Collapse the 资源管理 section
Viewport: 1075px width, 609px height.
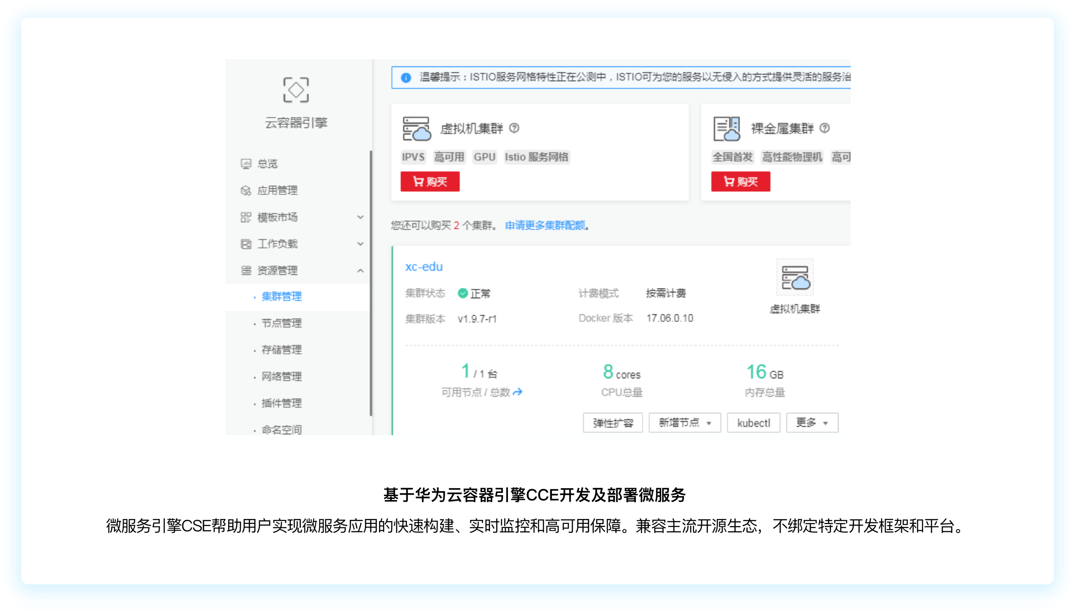361,271
